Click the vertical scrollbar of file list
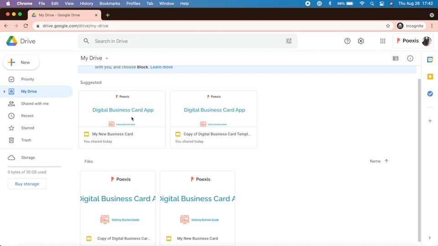 point(419,160)
